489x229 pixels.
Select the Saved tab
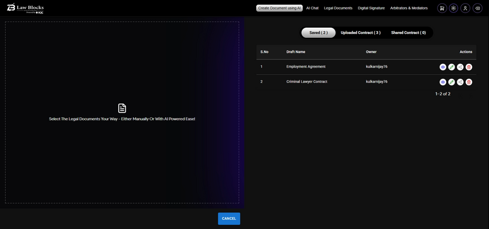pyautogui.click(x=318, y=33)
